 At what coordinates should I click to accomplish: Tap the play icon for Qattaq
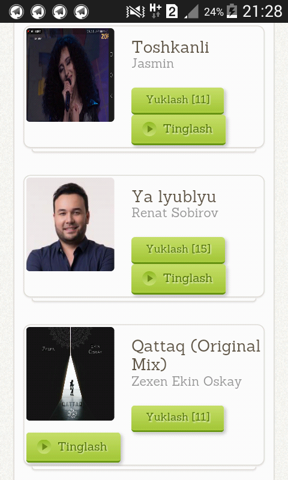44,446
